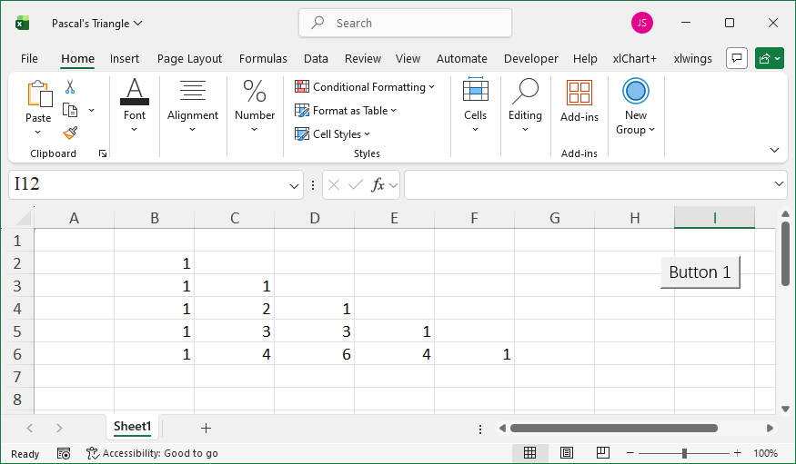This screenshot has height=464, width=796.
Task: Click the Cut scissors icon
Action: [70, 87]
